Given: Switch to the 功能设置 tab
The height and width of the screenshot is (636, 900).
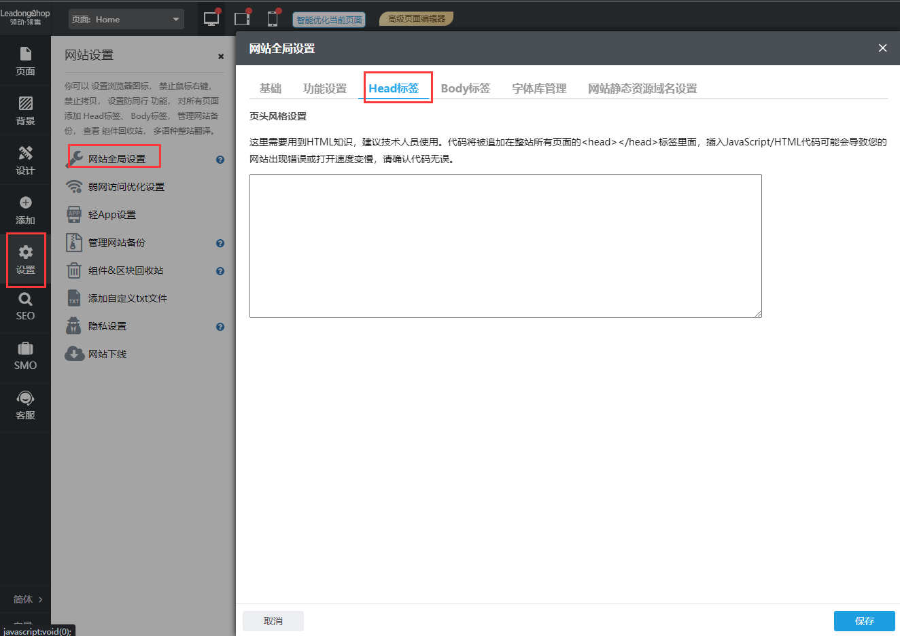Looking at the screenshot, I should tap(324, 88).
